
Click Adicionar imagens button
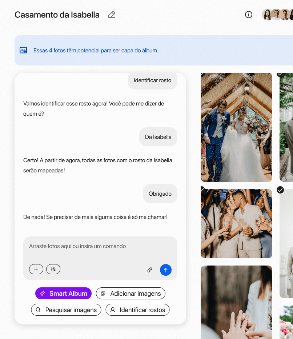(x=131, y=294)
